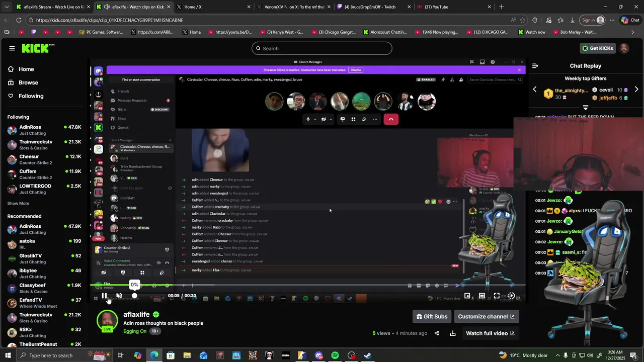Open Task View on the taskbar
Screen dimensions: 644x362
[x=121, y=355]
